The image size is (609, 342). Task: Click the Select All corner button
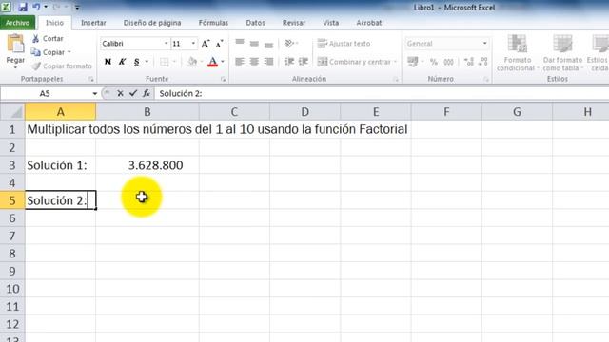12,112
